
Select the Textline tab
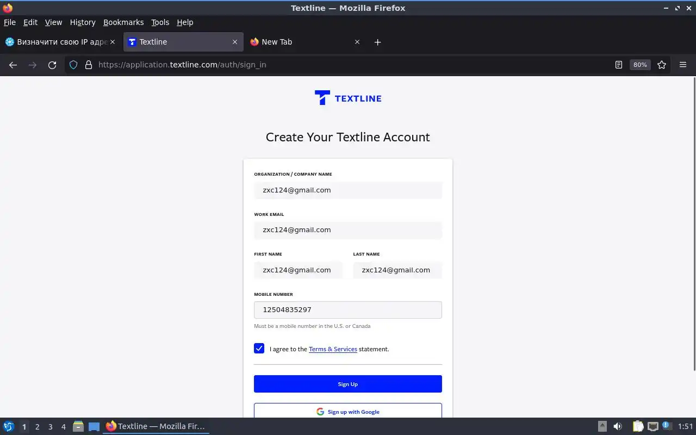click(x=183, y=42)
